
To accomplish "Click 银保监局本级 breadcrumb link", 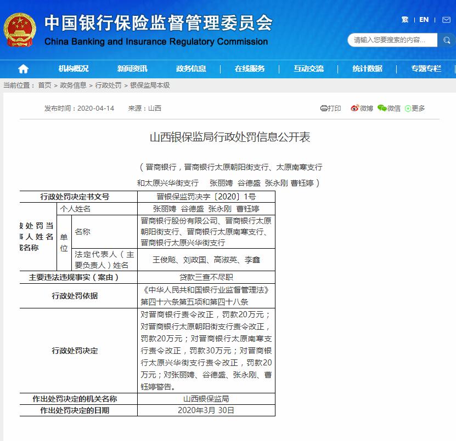I will (150, 85).
